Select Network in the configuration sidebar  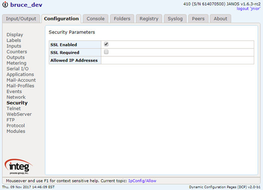coord(16,97)
